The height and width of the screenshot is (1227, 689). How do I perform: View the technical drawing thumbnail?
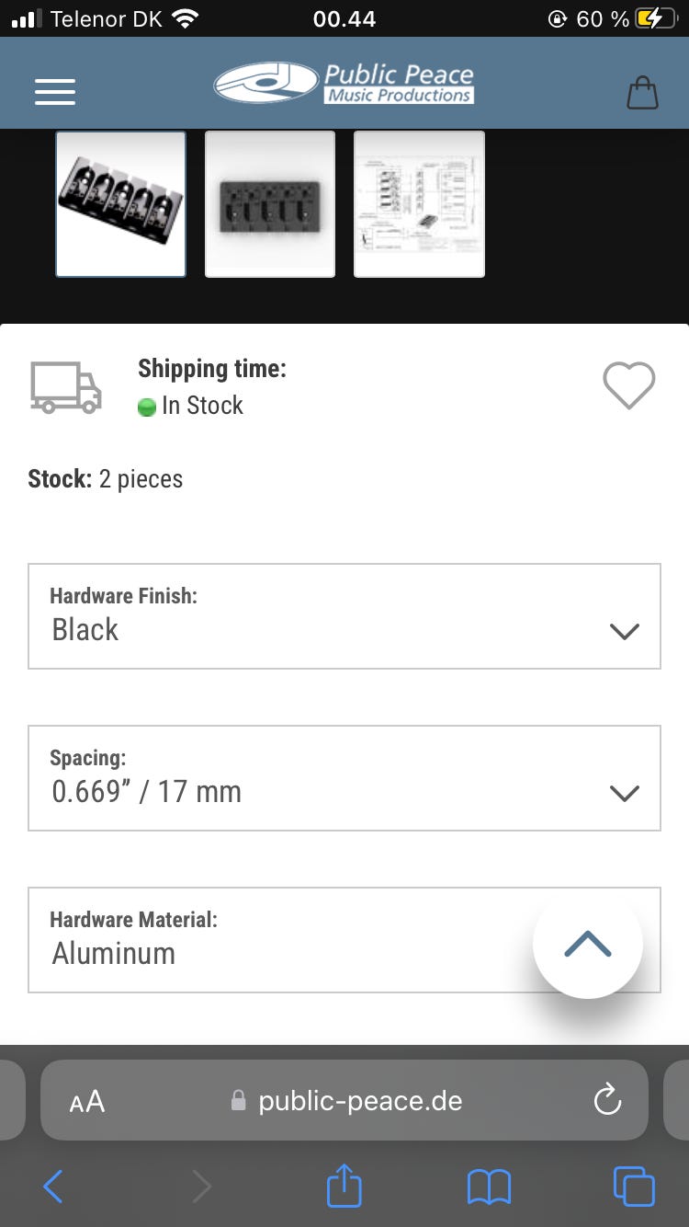(x=419, y=203)
